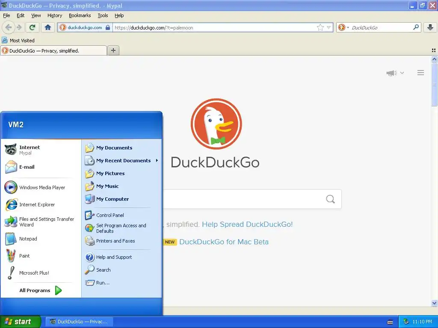Click the tray icon beside the clock

coord(406,322)
